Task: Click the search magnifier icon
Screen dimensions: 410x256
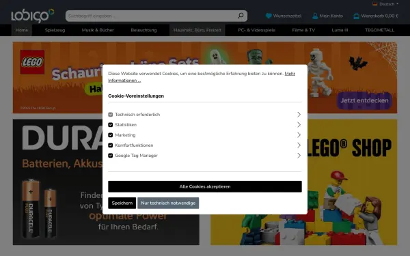Action: 241,16
